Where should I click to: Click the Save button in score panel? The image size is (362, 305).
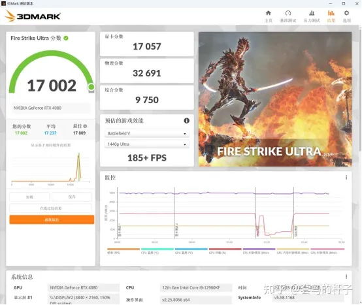[x=72, y=197]
